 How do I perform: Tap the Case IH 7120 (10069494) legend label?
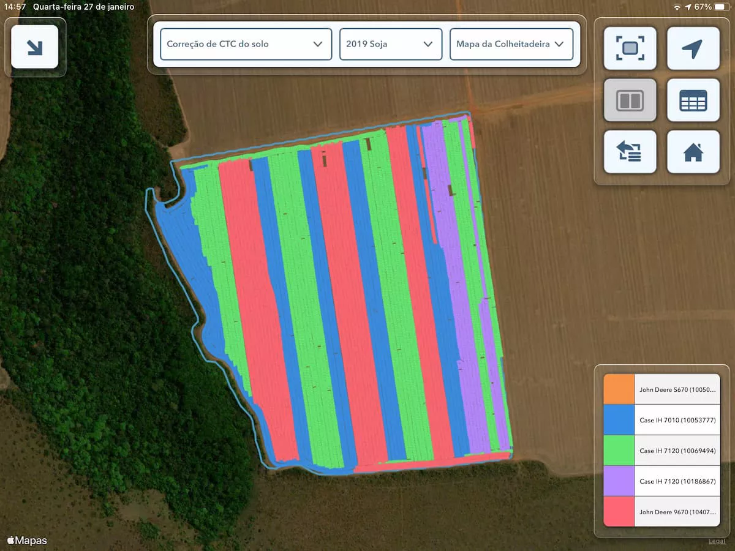click(677, 451)
